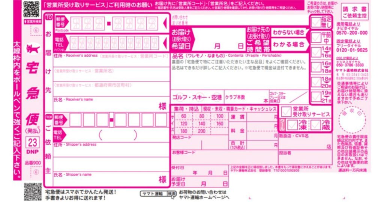Check the 18時-20時 time slot checkbox
The image size is (384, 202).
(x=316, y=82)
